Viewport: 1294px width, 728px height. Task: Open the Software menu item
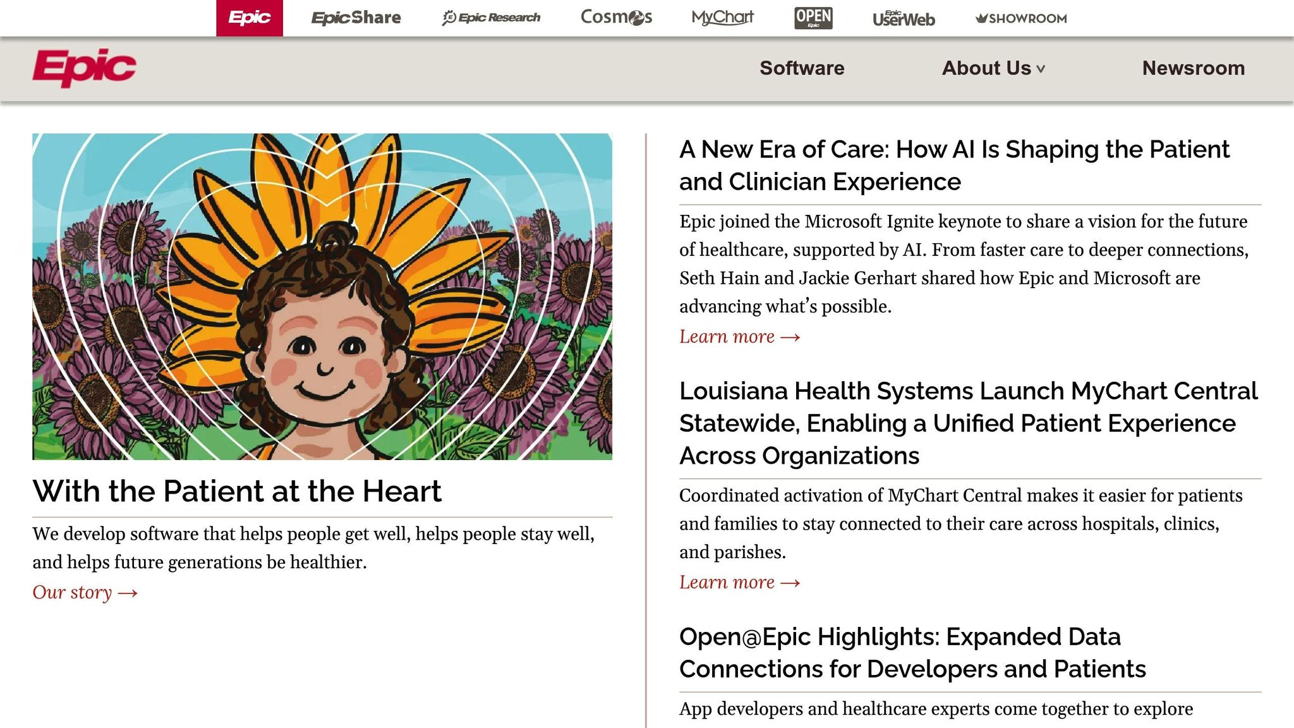802,68
